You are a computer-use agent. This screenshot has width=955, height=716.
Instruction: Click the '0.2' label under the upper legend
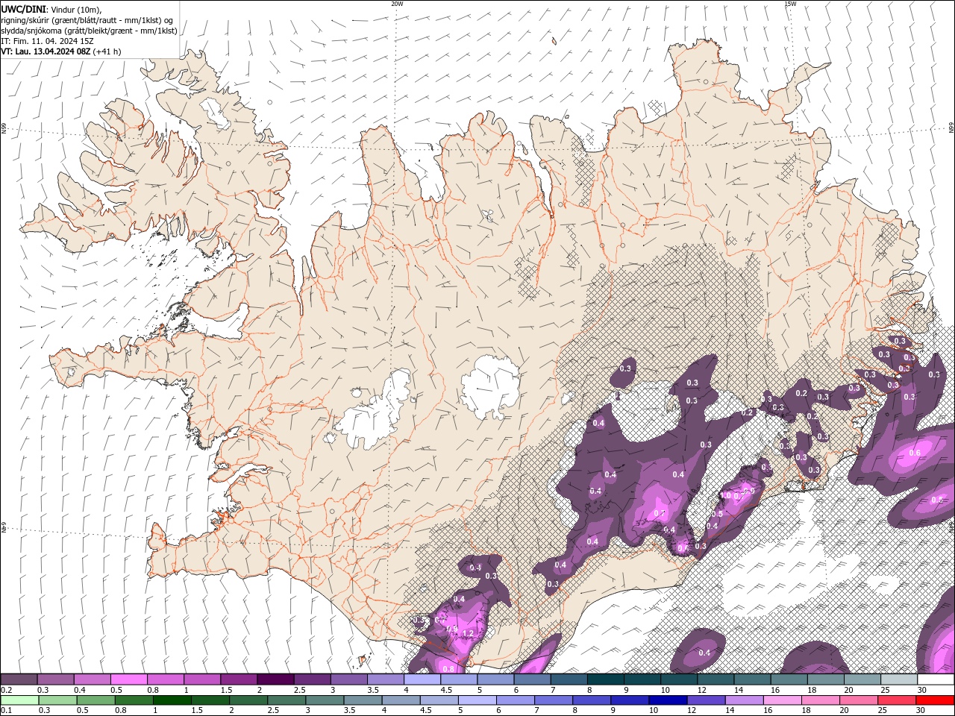(x=6, y=690)
